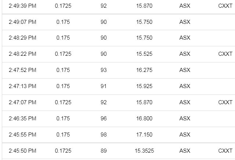Screen dimensions: 235x160
Task: Select the 16.800 value cell
Action: (x=144, y=119)
